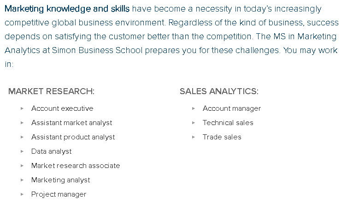This screenshot has width=341, height=204.
Task: Click the arrow bullet beside Project manager
Action: point(22,194)
